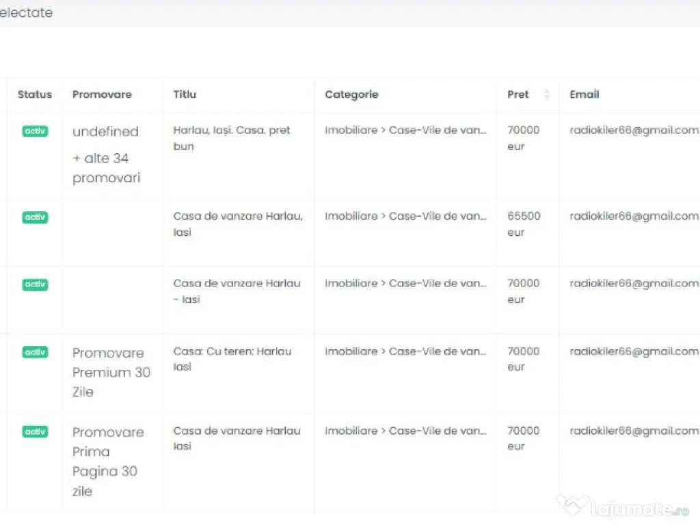Click activ badge of Promovare Prima Pagina row
The image size is (700, 525).
(x=35, y=432)
